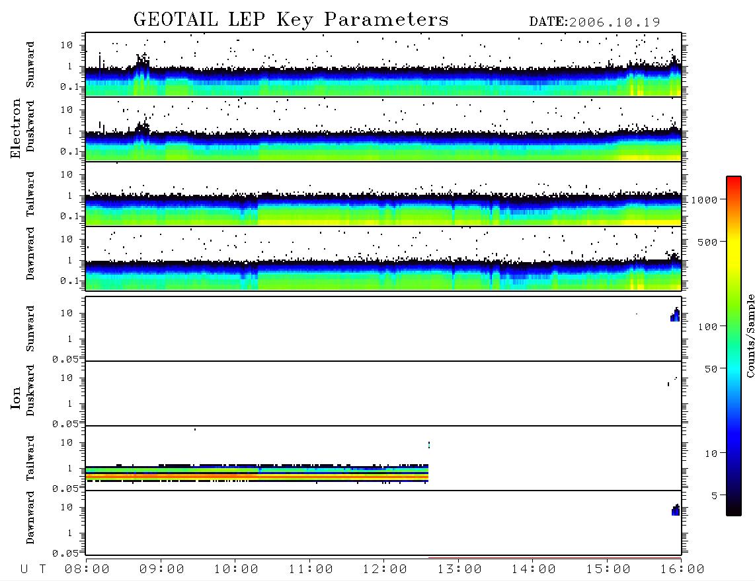
Task: Click the color scale's 10 tick label
Action: [x=711, y=454]
